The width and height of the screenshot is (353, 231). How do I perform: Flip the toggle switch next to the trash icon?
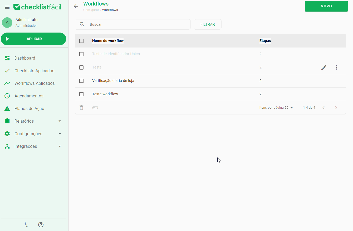tap(95, 108)
